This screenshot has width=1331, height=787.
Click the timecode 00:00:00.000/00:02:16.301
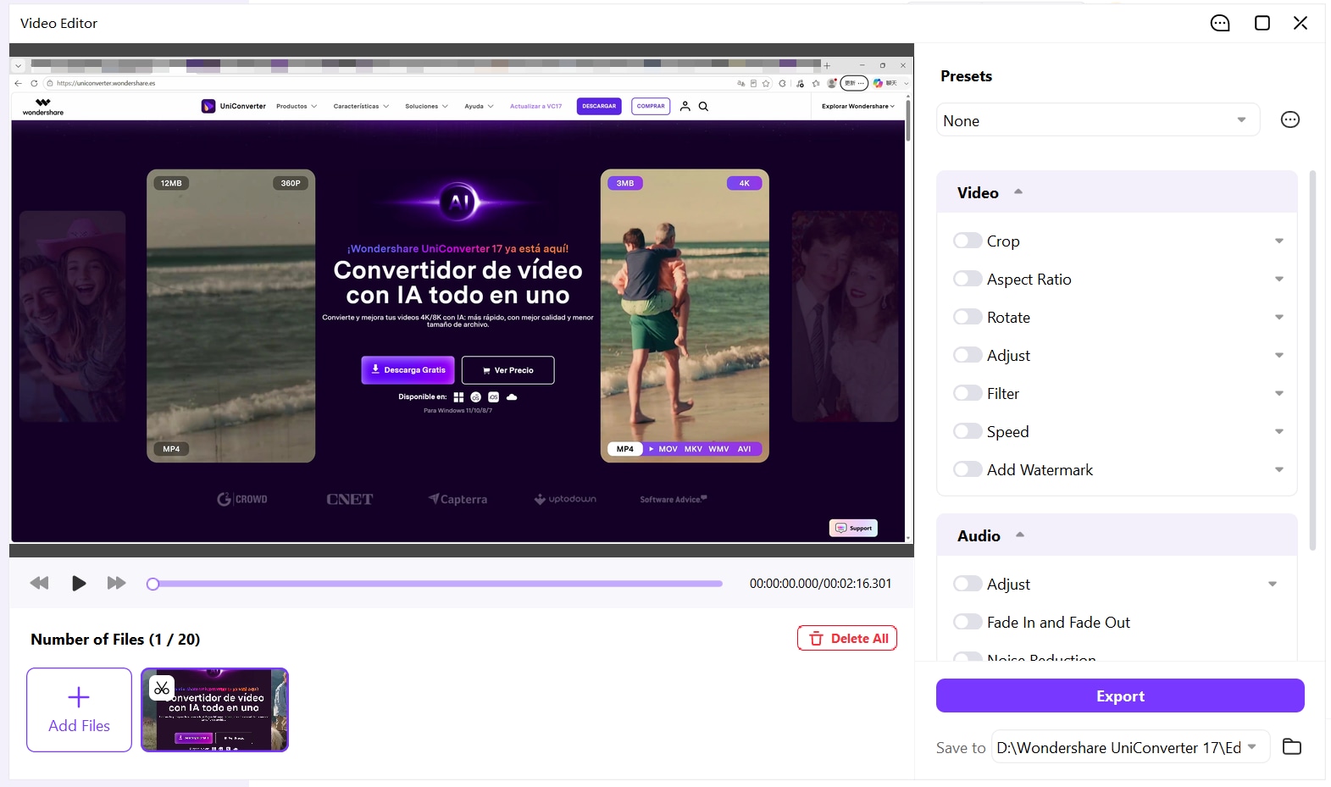coord(820,584)
